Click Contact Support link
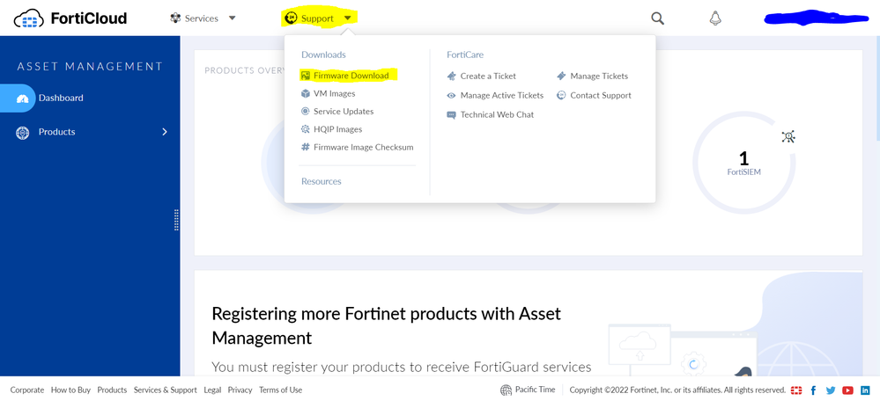The height and width of the screenshot is (401, 880). pos(600,95)
